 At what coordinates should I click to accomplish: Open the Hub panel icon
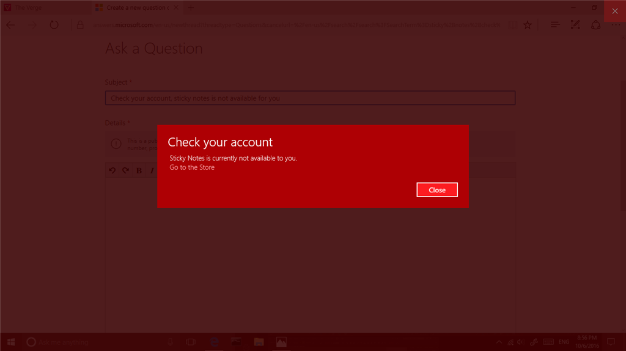555,25
